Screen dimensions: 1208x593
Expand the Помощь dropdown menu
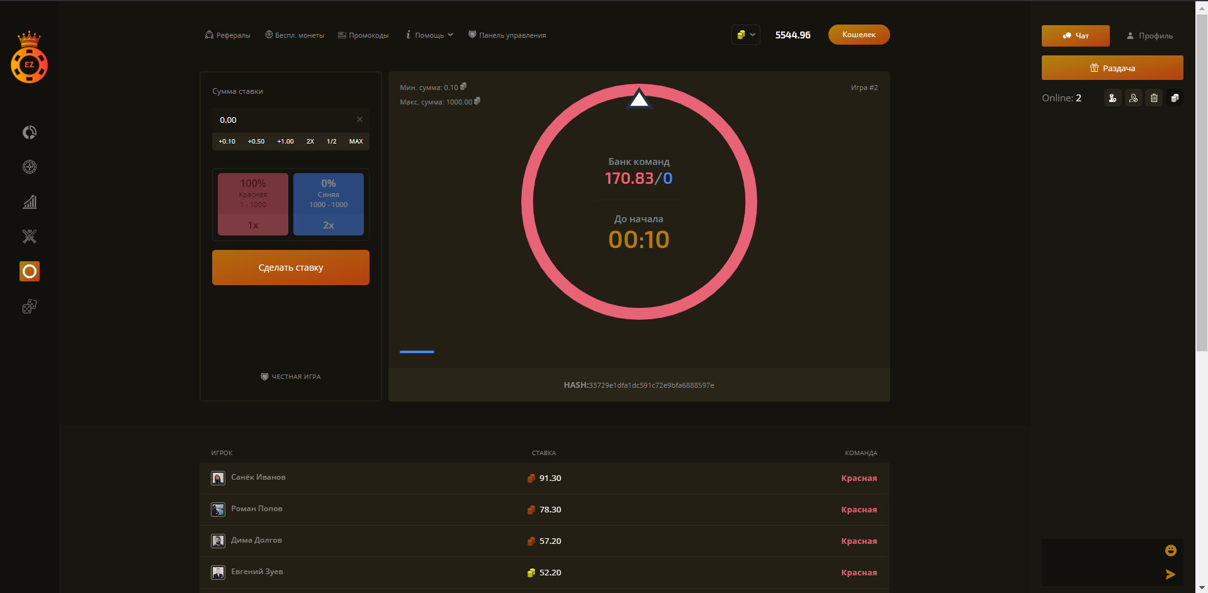tap(430, 35)
